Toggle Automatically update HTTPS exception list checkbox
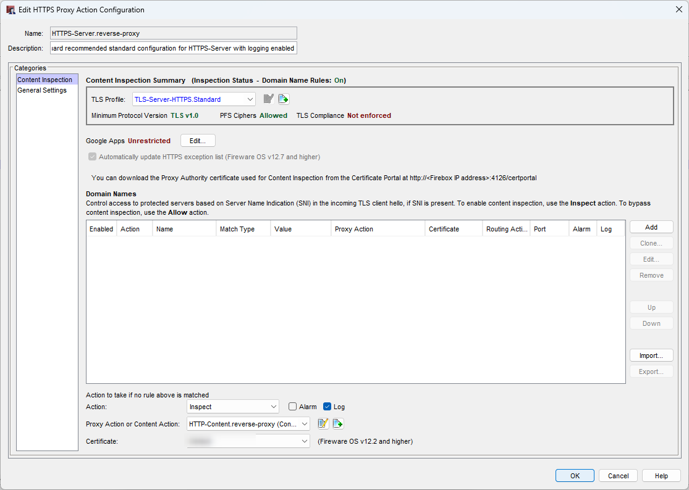Viewport: 689px width, 490px height. tap(92, 157)
